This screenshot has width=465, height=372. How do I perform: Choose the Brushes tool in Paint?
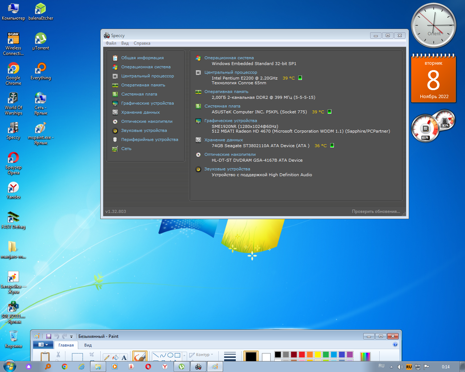(139, 356)
